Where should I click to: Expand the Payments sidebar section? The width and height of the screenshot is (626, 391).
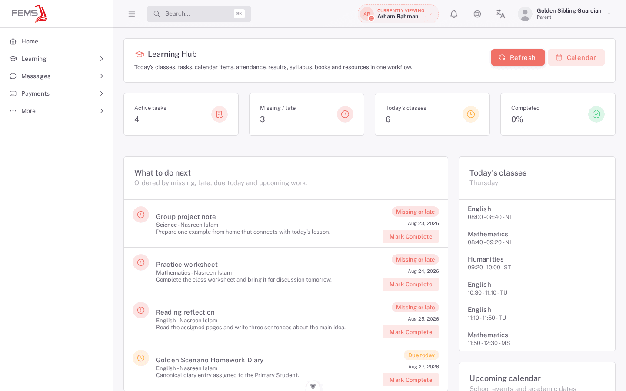[x=57, y=93]
